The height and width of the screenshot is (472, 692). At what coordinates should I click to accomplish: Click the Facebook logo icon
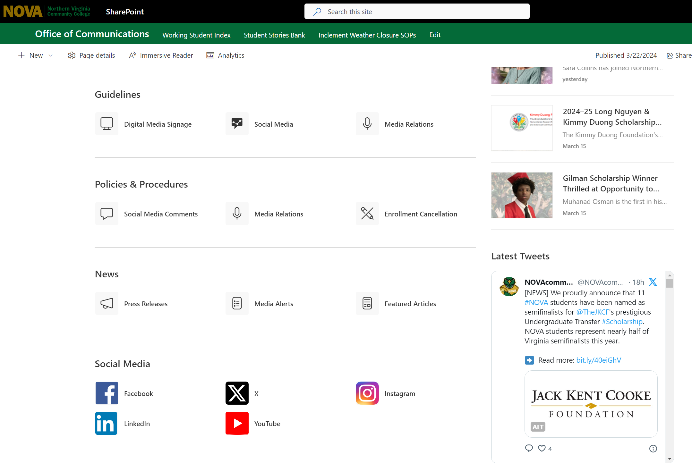point(107,393)
